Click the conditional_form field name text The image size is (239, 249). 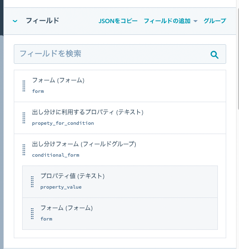pos(56,155)
